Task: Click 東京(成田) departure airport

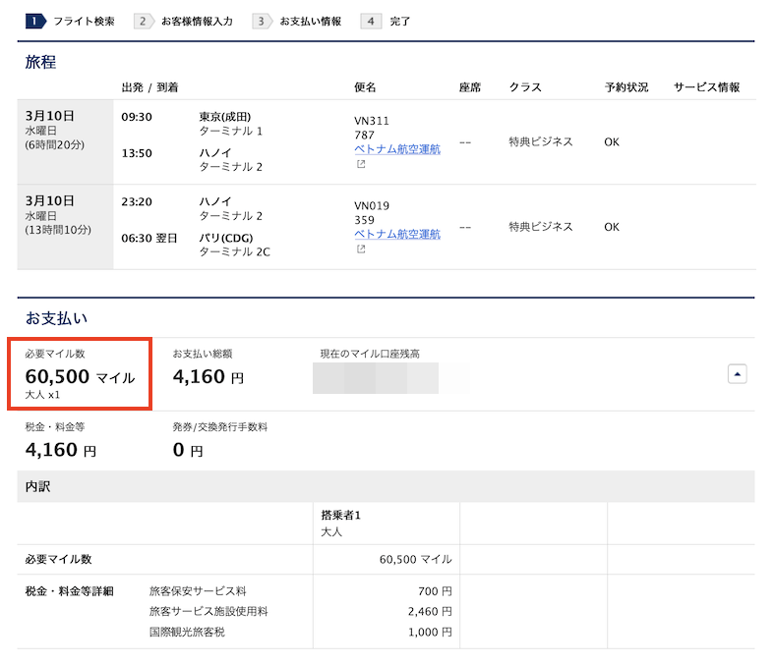Action: [225, 117]
